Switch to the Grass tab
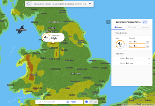The image size is (155, 106). 146,28
